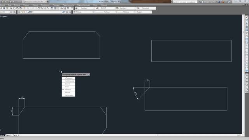
Task: Click the vertical scrollbar of the drawing area
Action: (x=243, y=74)
